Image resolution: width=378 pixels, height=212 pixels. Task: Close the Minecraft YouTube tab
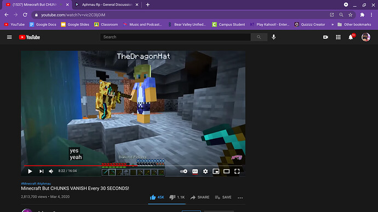(x=67, y=4)
